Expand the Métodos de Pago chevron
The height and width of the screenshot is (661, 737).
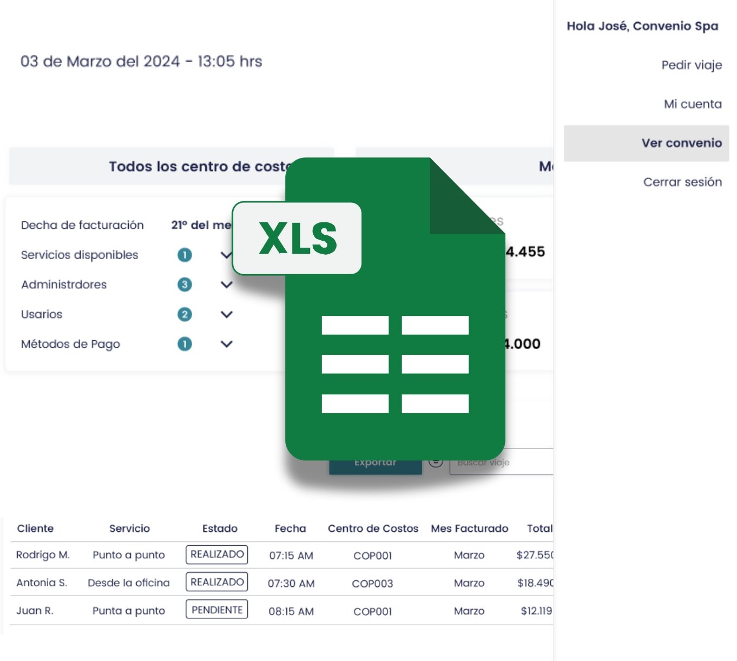[227, 343]
